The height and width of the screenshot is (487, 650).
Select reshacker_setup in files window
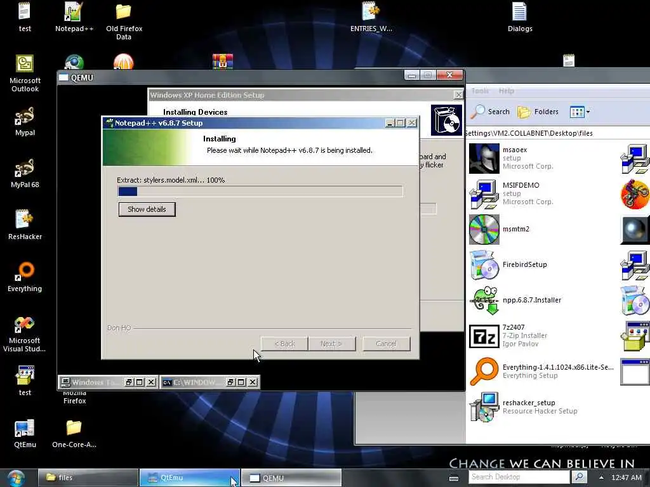(x=524, y=407)
